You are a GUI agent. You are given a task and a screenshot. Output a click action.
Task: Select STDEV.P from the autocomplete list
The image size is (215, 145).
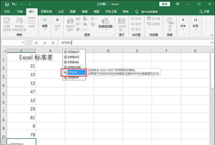coord(74,52)
